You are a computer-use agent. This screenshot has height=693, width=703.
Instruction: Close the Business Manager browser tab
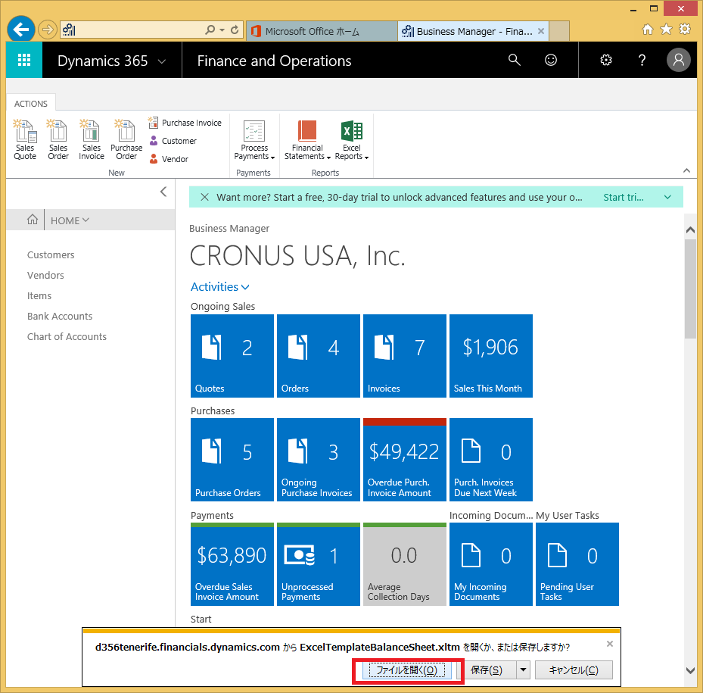(541, 31)
